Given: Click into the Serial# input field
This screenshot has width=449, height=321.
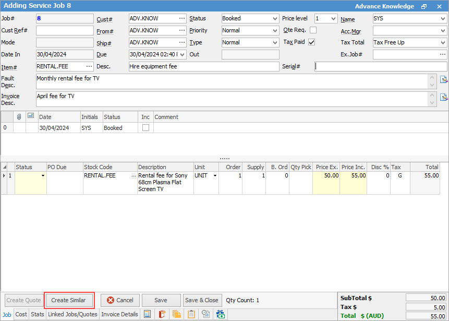Looking at the screenshot, I should point(381,66).
